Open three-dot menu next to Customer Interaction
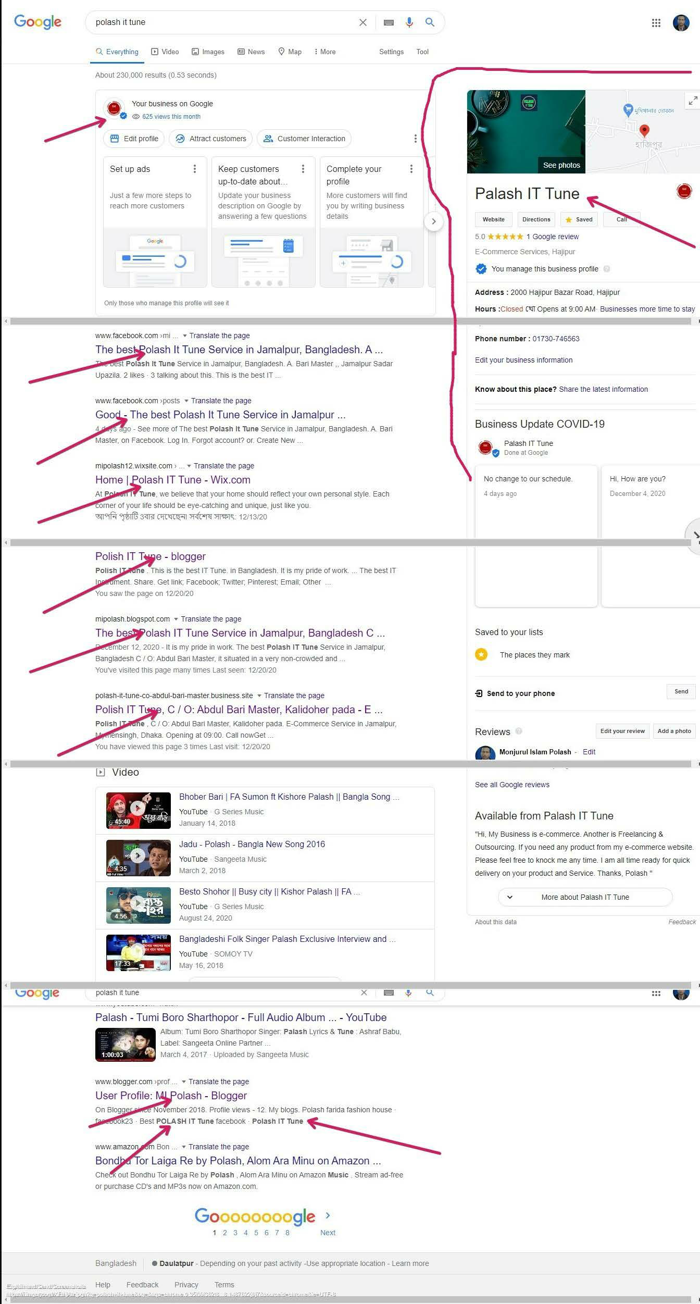This screenshot has width=700, height=1304. 415,139
